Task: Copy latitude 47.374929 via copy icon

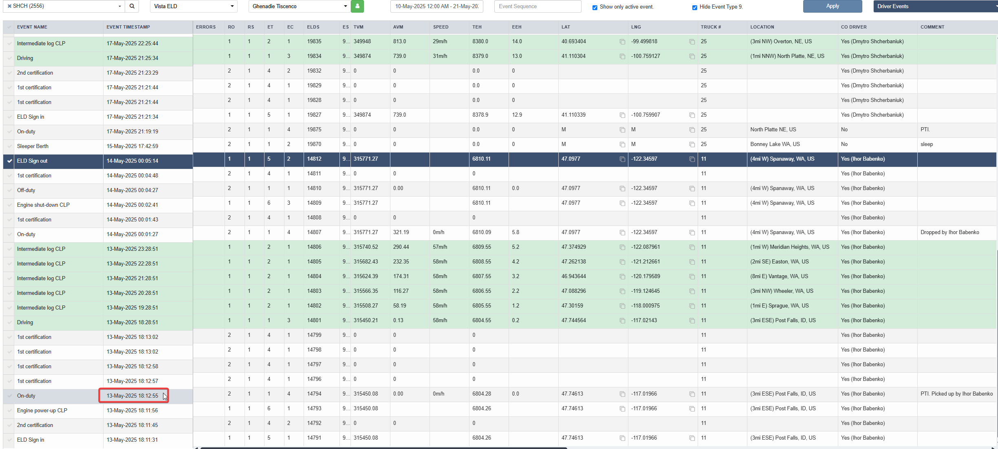Action: point(622,247)
